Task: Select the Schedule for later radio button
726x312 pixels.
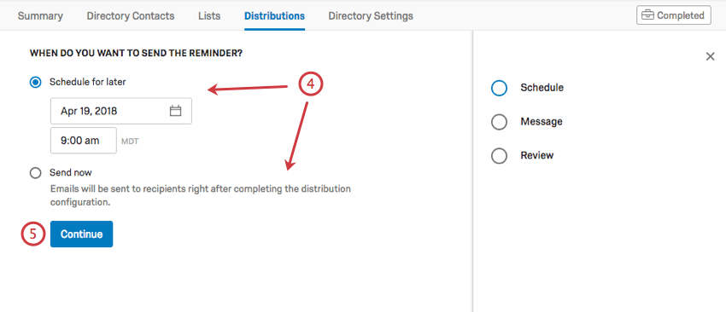Action: (36, 83)
